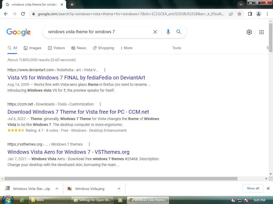
Task: Open the media player taskbar icon
Action: pos(120,200)
